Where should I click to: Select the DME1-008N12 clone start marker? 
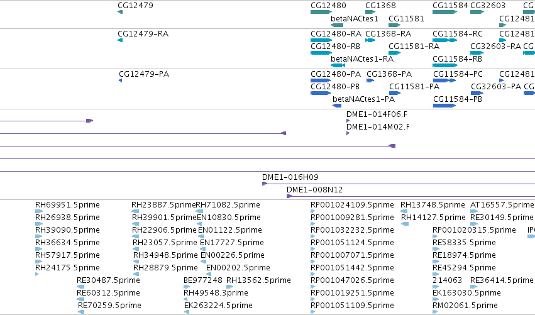[289, 196]
